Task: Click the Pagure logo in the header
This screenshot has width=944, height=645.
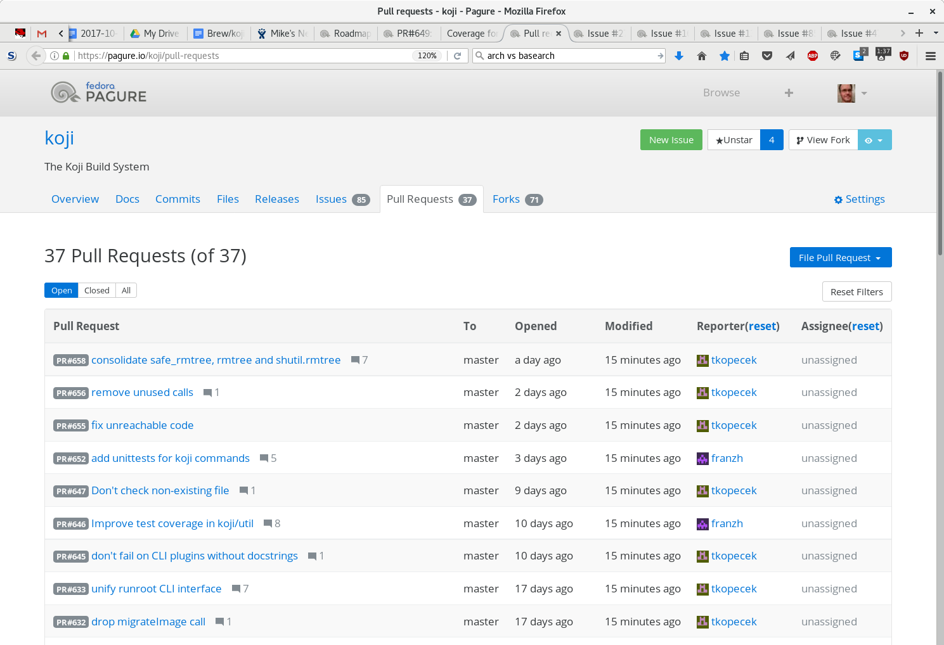Action: pos(98,93)
